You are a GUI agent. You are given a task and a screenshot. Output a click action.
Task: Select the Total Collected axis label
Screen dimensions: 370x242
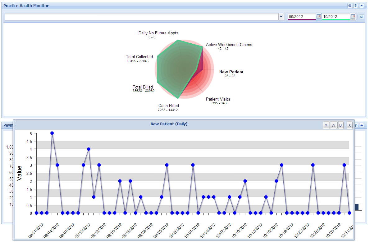tap(139, 57)
